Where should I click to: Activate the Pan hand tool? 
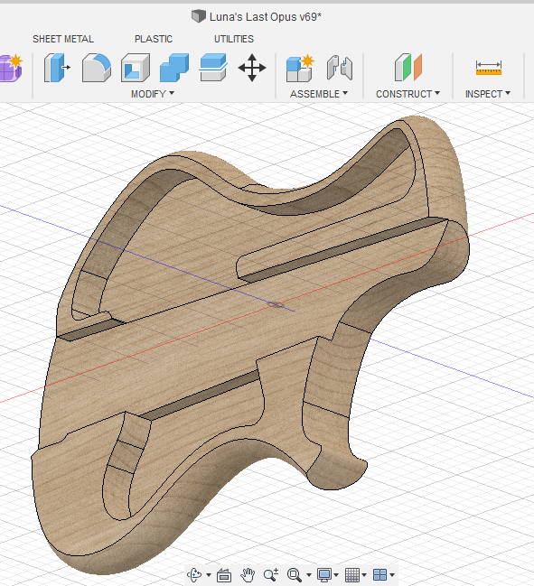tap(248, 575)
